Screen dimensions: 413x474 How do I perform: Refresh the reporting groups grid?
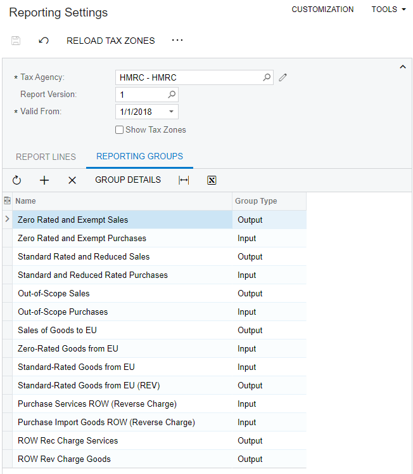(17, 180)
